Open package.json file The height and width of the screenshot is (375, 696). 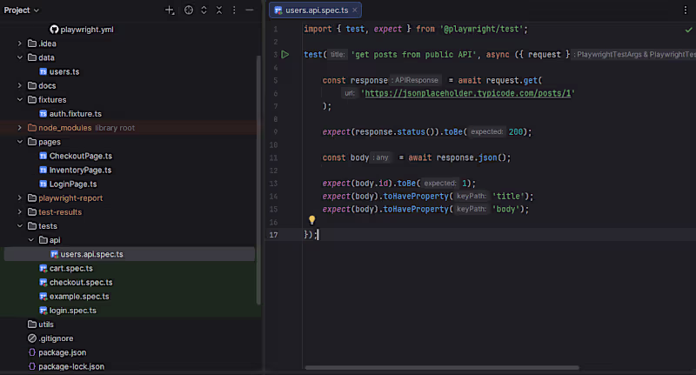(62, 352)
